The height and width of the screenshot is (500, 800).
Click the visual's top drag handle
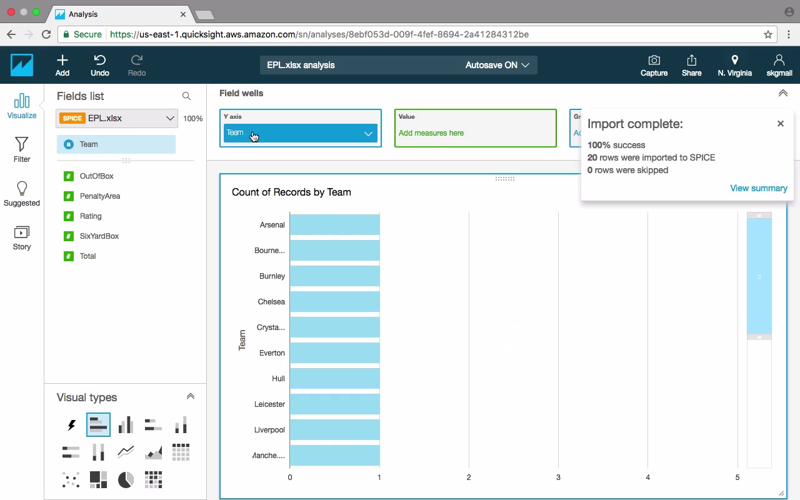(x=505, y=179)
